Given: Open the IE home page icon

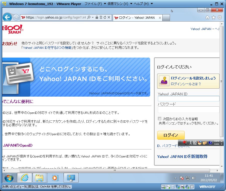Looking at the screenshot, I should coord(207,18).
